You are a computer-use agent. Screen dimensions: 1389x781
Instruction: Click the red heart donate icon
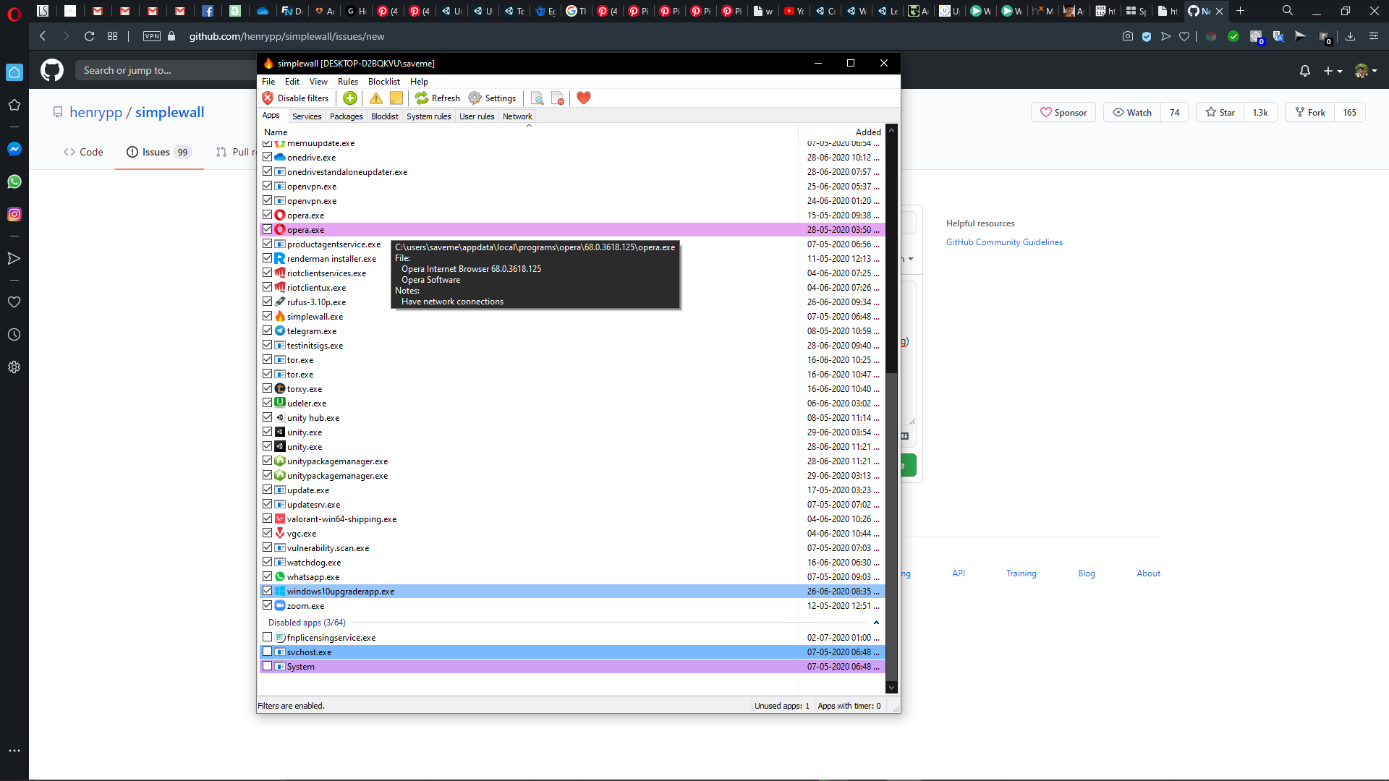tap(583, 98)
